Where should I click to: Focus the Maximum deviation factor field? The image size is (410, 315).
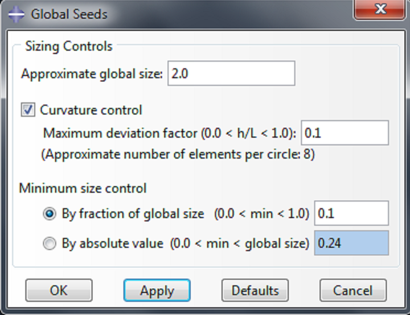tap(345, 132)
